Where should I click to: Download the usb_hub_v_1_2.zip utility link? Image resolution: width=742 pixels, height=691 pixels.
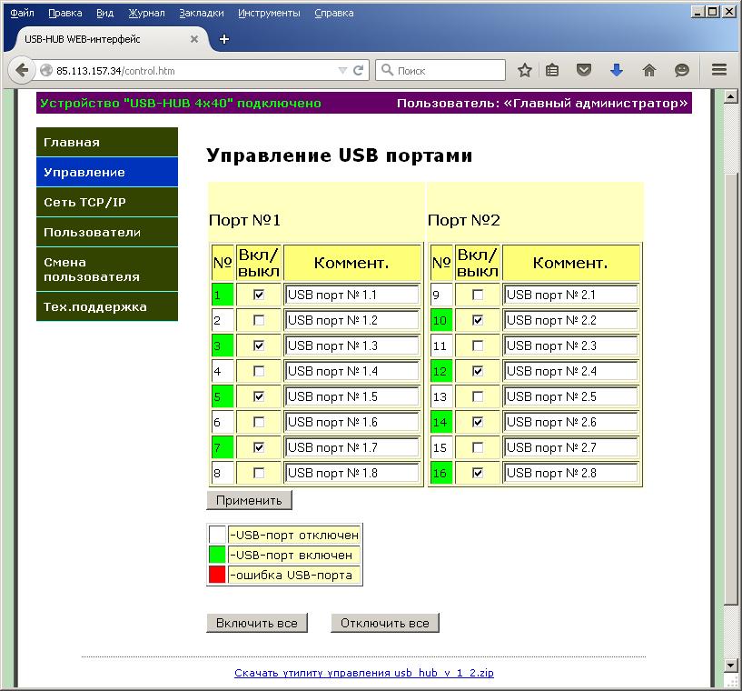click(364, 673)
